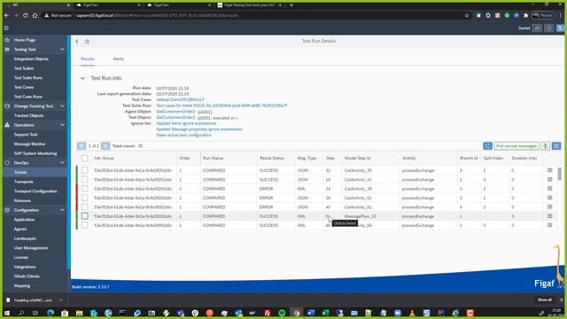The image size is (567, 319).
Task: Switch to the Alerts tab
Action: (118, 58)
